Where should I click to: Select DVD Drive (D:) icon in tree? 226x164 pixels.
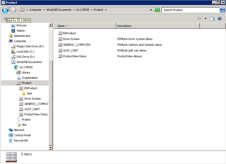pyautogui.click(x=13, y=57)
